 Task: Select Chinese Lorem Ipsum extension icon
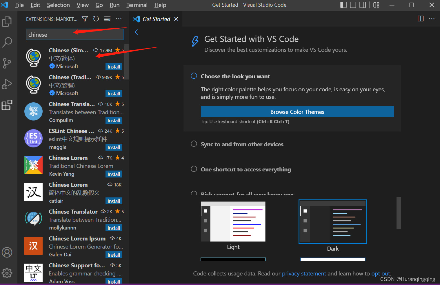33,246
